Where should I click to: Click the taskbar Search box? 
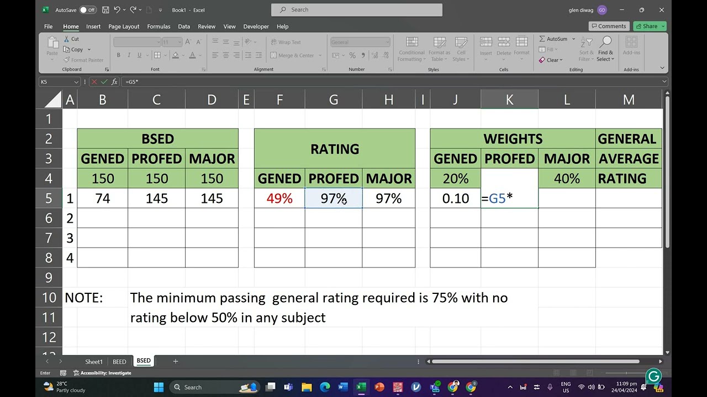point(215,387)
